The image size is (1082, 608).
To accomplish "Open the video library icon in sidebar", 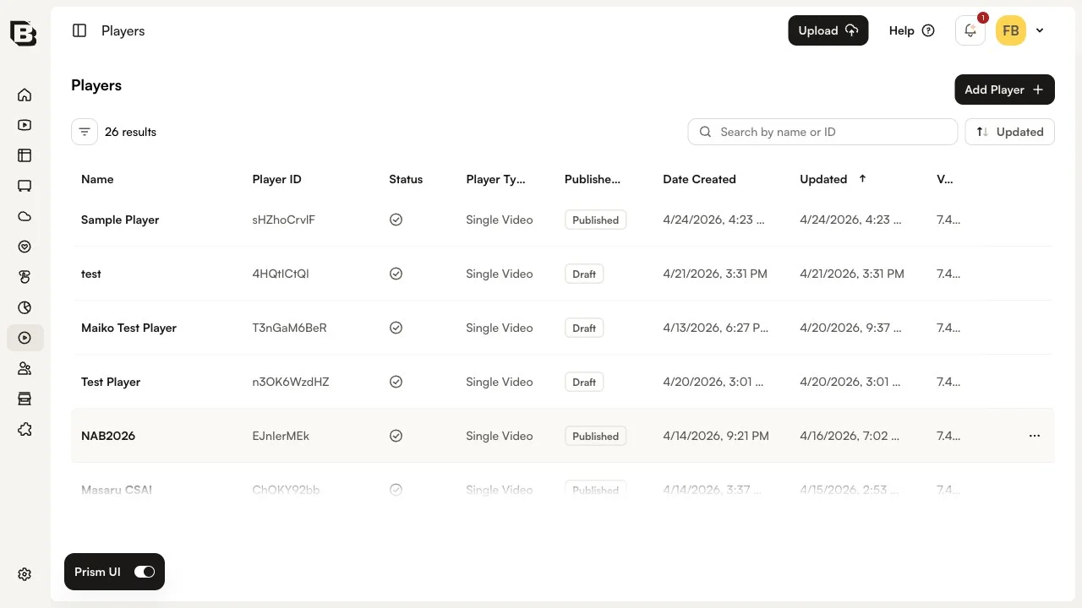I will coord(25,125).
